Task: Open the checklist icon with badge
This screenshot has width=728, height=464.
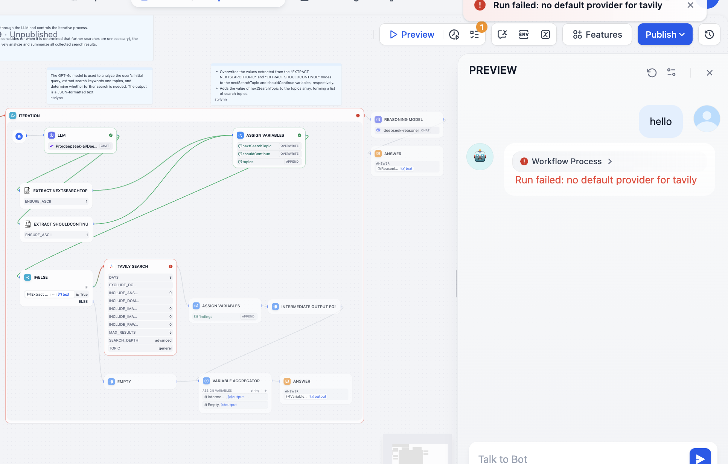Action: (x=474, y=35)
